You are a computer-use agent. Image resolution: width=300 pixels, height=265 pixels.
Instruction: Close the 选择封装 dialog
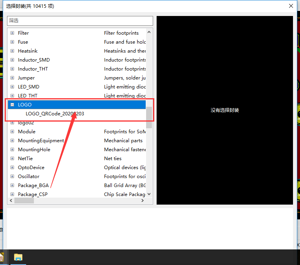pos(291,6)
